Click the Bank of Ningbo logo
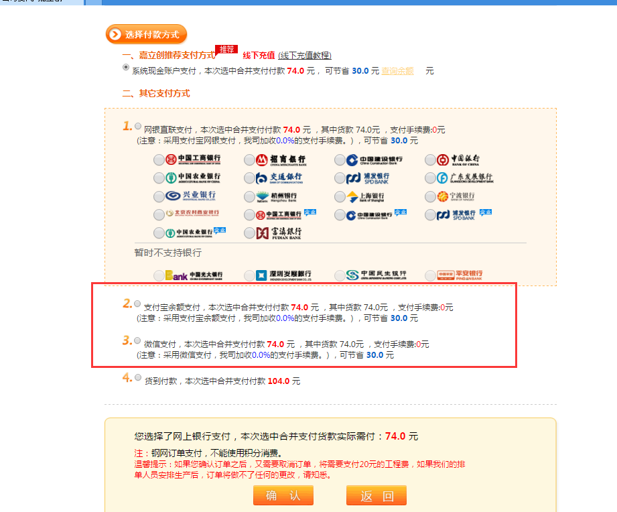617x512 pixels. (460, 196)
